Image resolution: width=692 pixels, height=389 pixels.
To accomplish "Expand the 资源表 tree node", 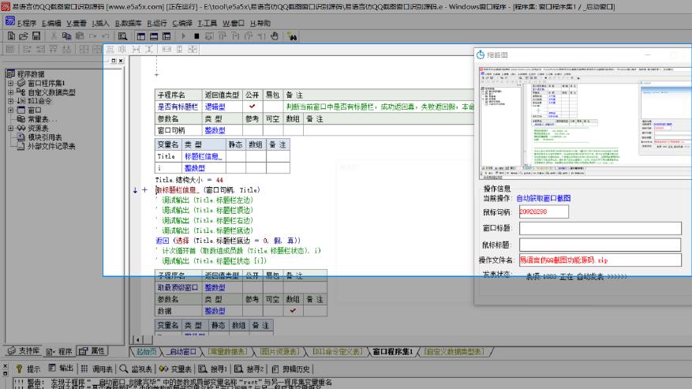I will [x=10, y=128].
